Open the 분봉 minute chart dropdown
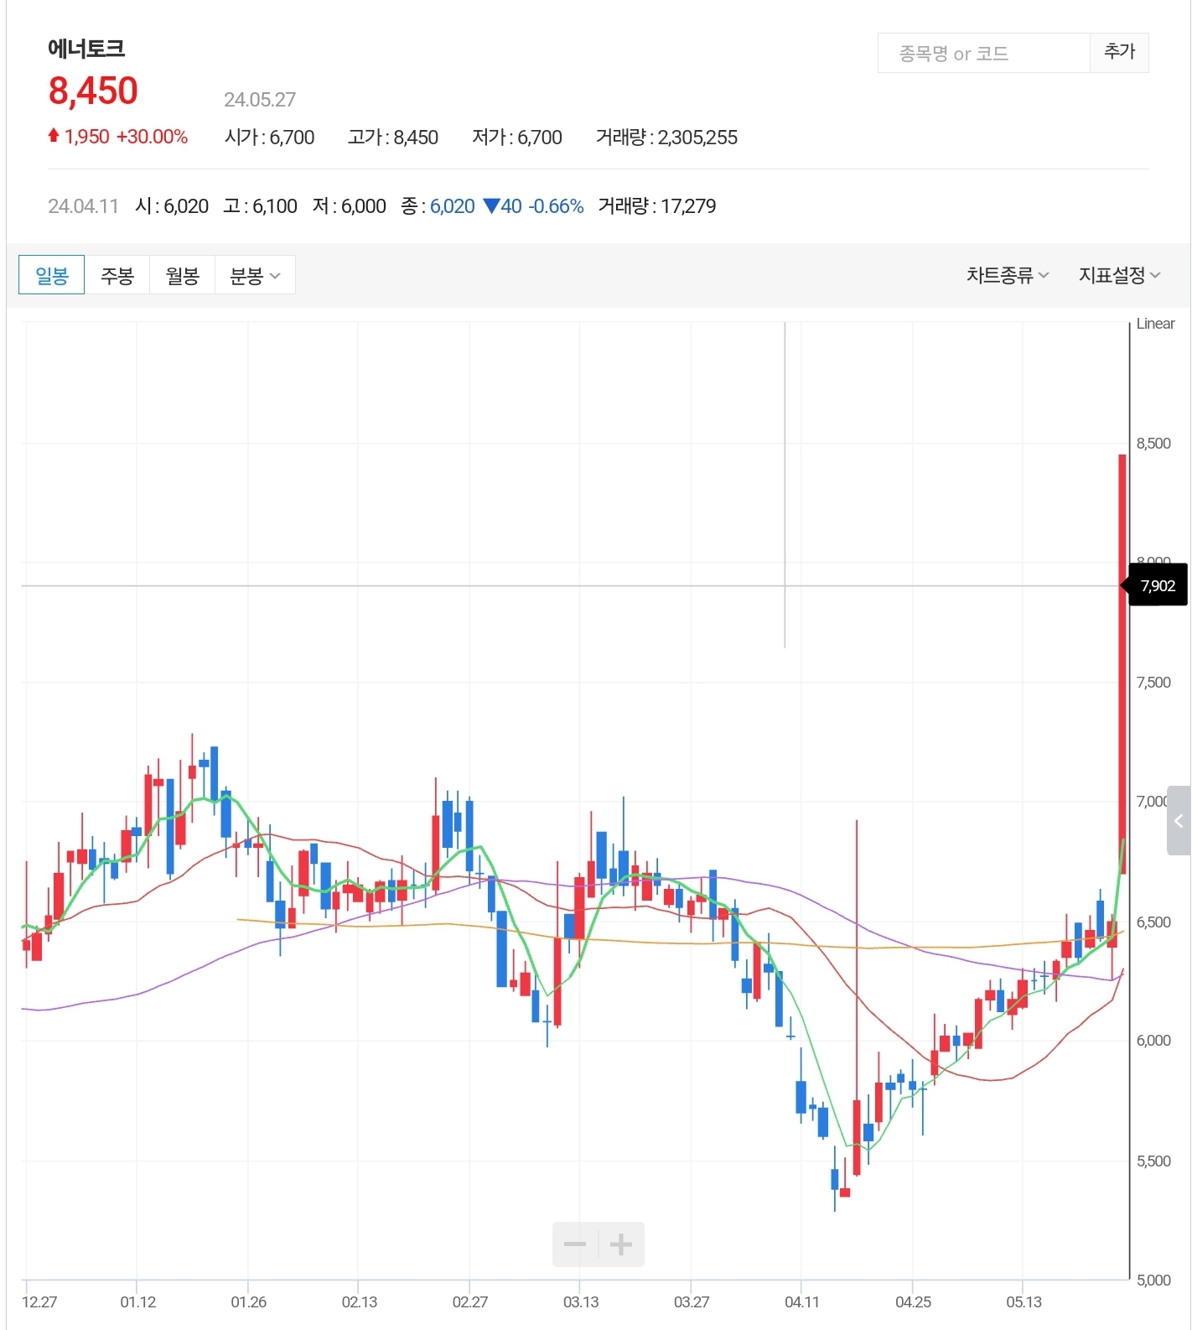Image resolution: width=1192 pixels, height=1330 pixels. click(x=255, y=275)
